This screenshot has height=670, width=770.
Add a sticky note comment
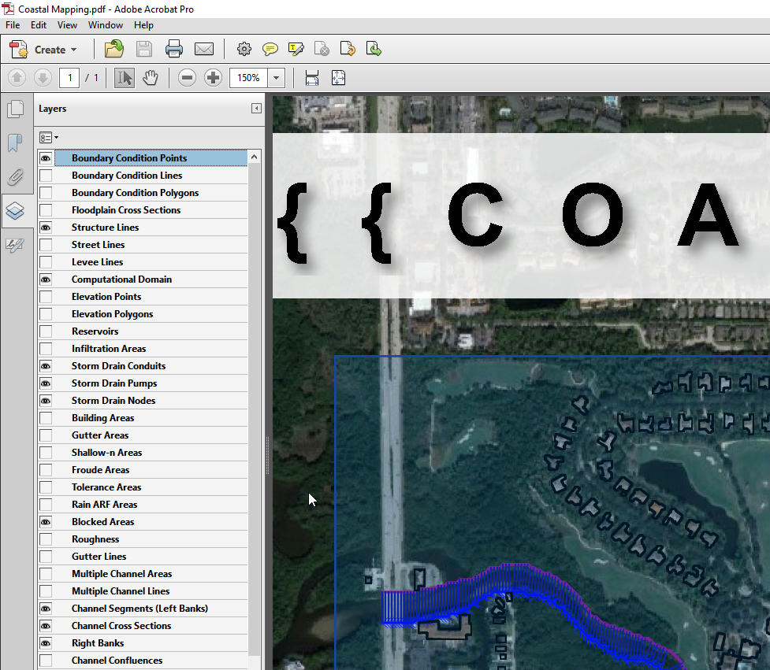tap(270, 50)
